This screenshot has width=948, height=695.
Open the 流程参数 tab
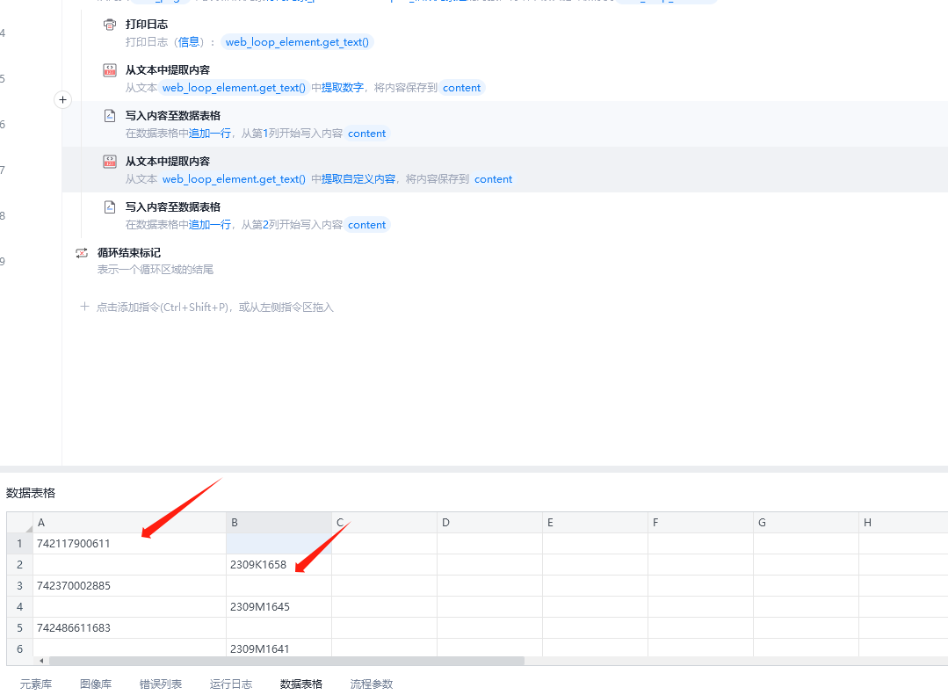(x=372, y=684)
